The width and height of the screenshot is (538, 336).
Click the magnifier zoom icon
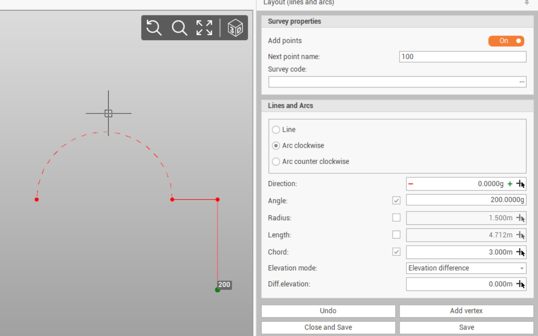pyautogui.click(x=179, y=28)
